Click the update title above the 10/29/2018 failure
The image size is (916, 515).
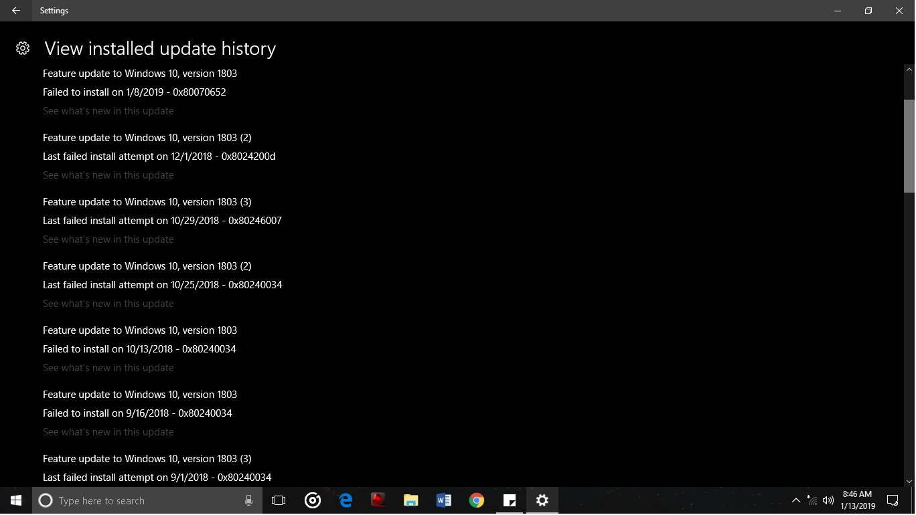tap(147, 202)
